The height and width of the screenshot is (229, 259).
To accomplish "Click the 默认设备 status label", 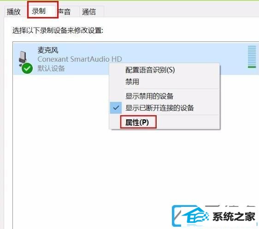I will pos(51,68).
